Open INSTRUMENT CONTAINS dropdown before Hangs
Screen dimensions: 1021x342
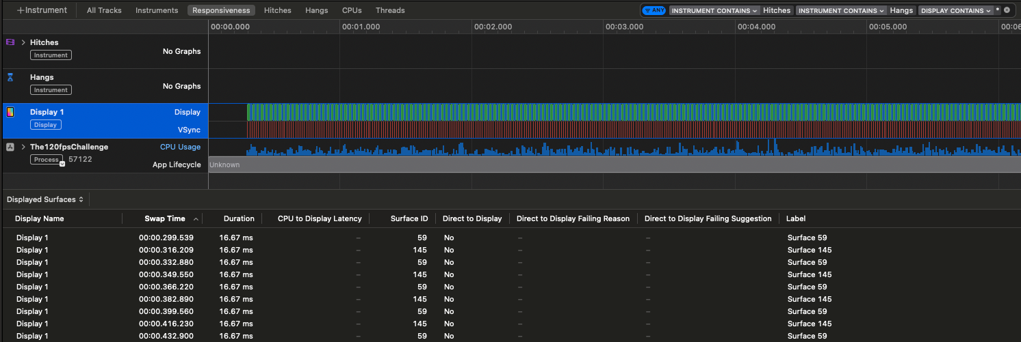(x=842, y=10)
